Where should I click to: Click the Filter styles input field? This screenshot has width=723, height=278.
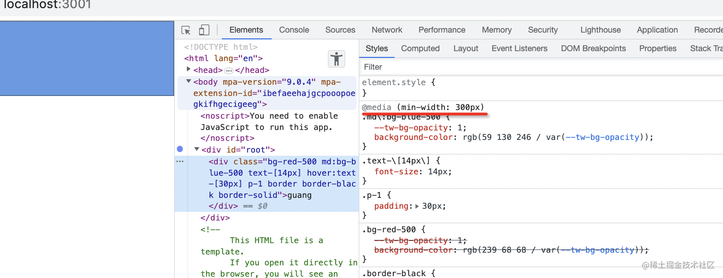pos(541,67)
